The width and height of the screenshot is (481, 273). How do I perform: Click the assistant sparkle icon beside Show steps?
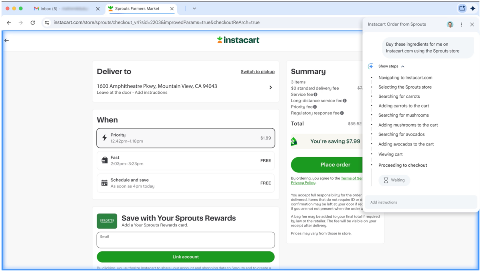[371, 67]
